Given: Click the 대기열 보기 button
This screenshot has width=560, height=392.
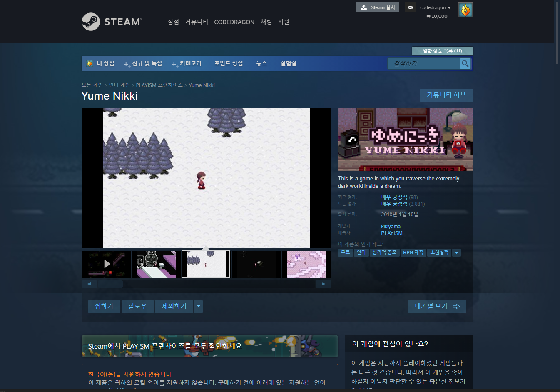Looking at the screenshot, I should 437,306.
